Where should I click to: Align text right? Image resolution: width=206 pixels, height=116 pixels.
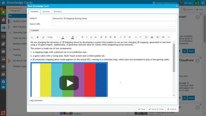(110, 37)
